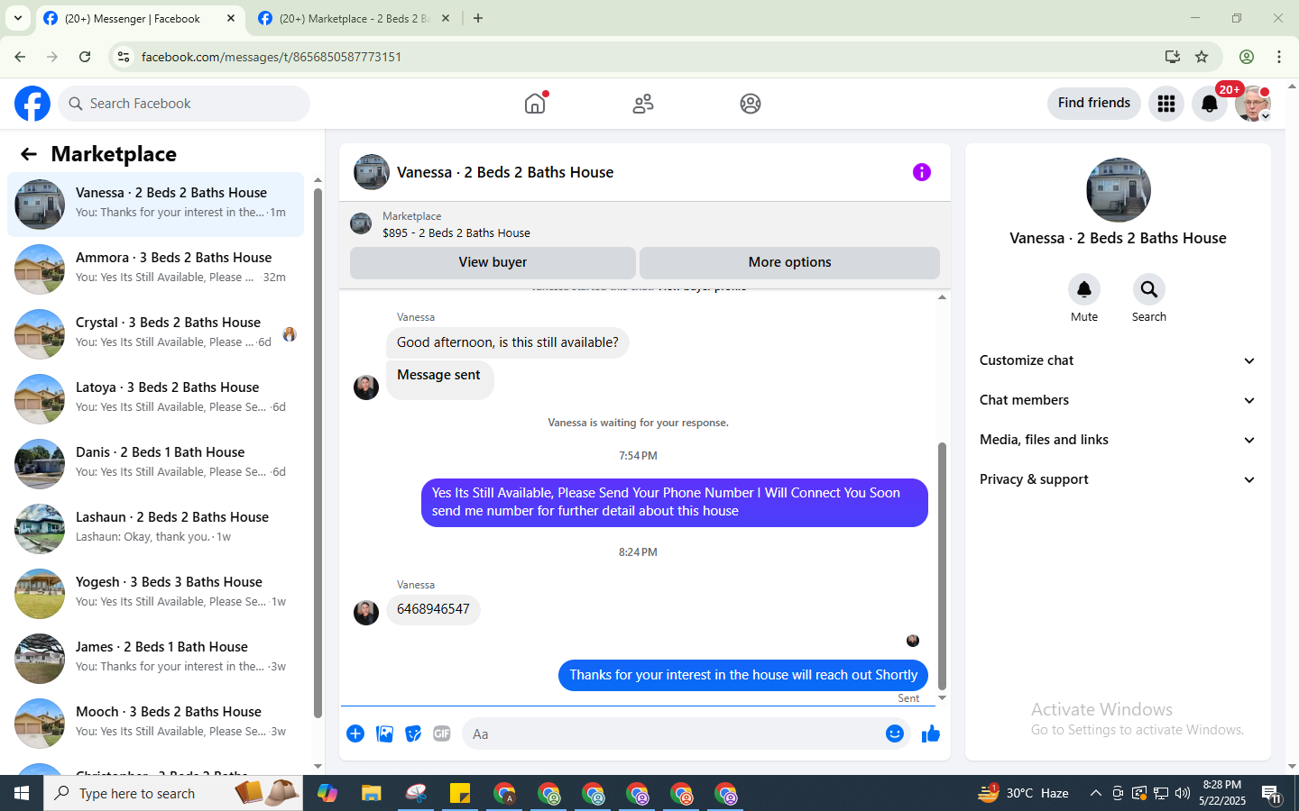Viewport: 1299px width, 811px height.
Task: Go to the Facebook Home feed icon
Action: pyautogui.click(x=535, y=104)
